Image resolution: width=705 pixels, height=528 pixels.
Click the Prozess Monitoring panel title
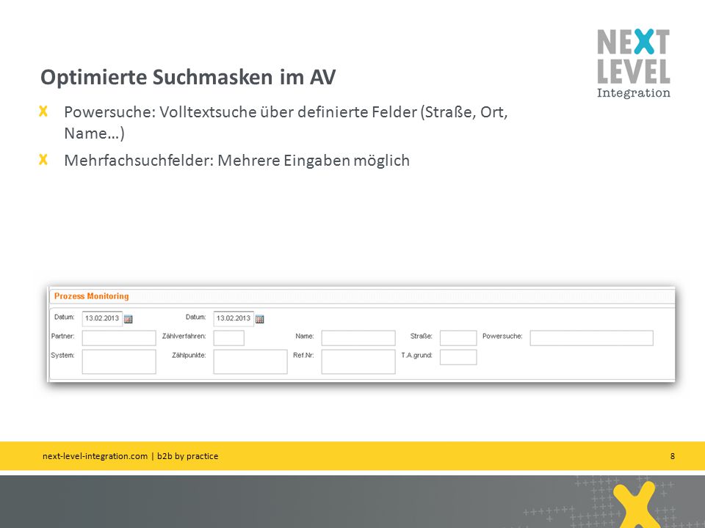(x=91, y=296)
